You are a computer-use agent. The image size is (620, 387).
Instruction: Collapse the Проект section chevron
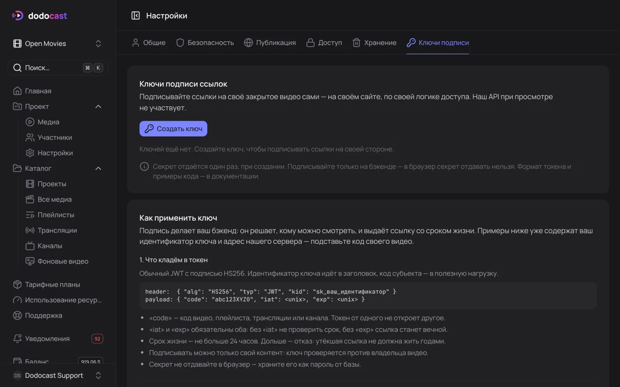(98, 106)
